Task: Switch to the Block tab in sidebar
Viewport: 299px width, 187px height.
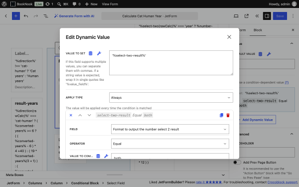Action: 258,30
